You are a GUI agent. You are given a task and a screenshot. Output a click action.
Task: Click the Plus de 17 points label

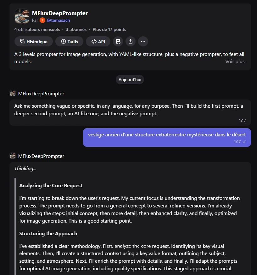coord(109,29)
